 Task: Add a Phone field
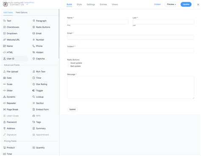coord(37,46)
